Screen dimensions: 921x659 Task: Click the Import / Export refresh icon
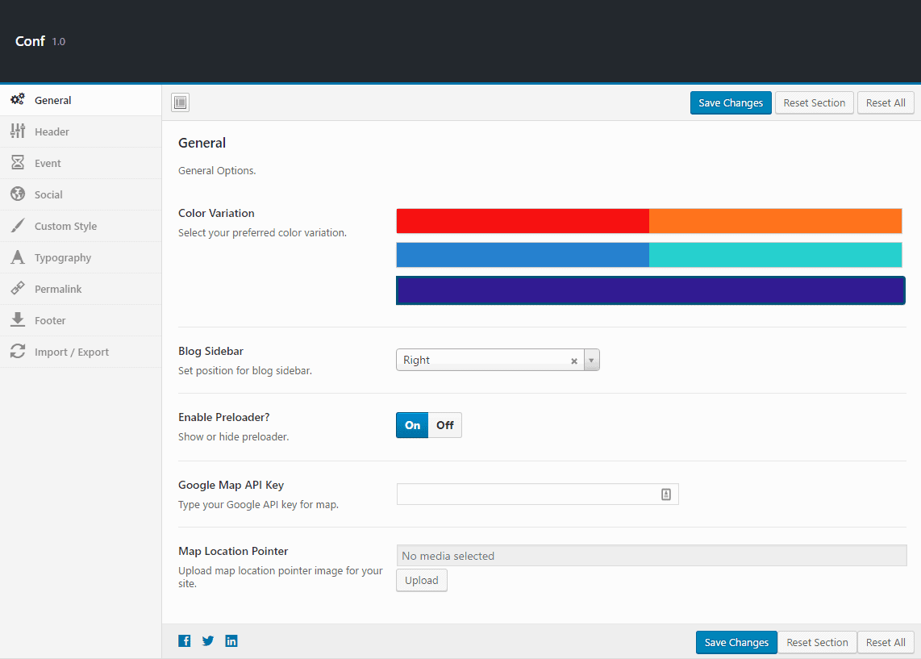click(x=18, y=352)
